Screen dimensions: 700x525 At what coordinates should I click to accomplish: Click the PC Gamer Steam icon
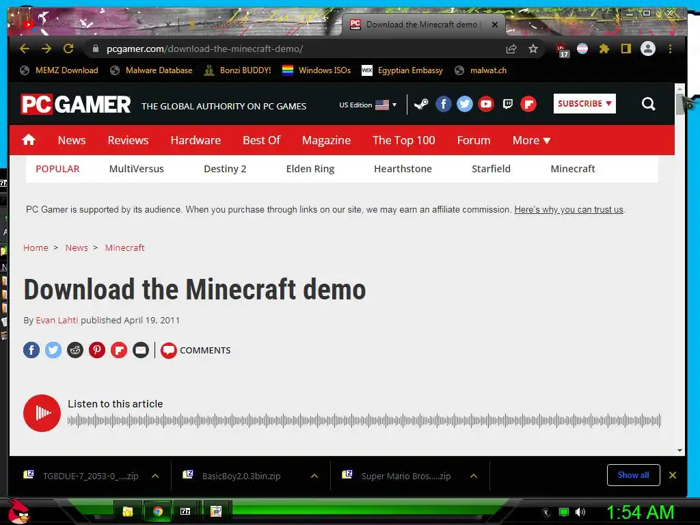421,105
